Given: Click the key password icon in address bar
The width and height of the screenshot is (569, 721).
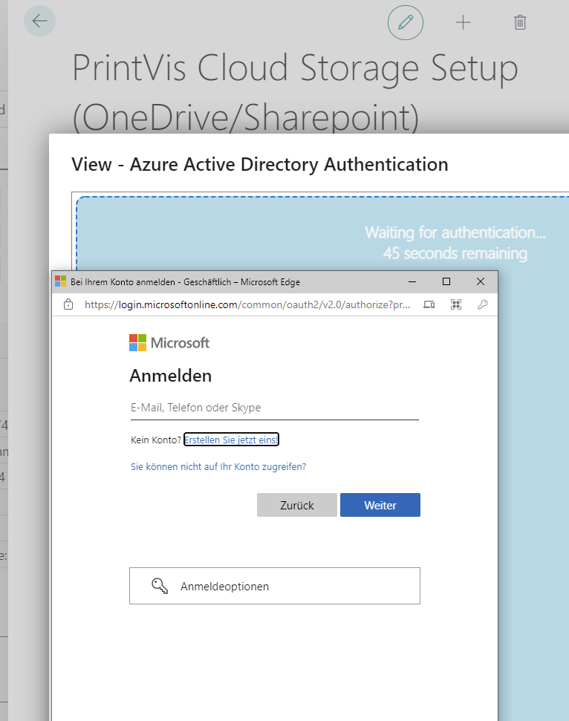Looking at the screenshot, I should tap(482, 304).
